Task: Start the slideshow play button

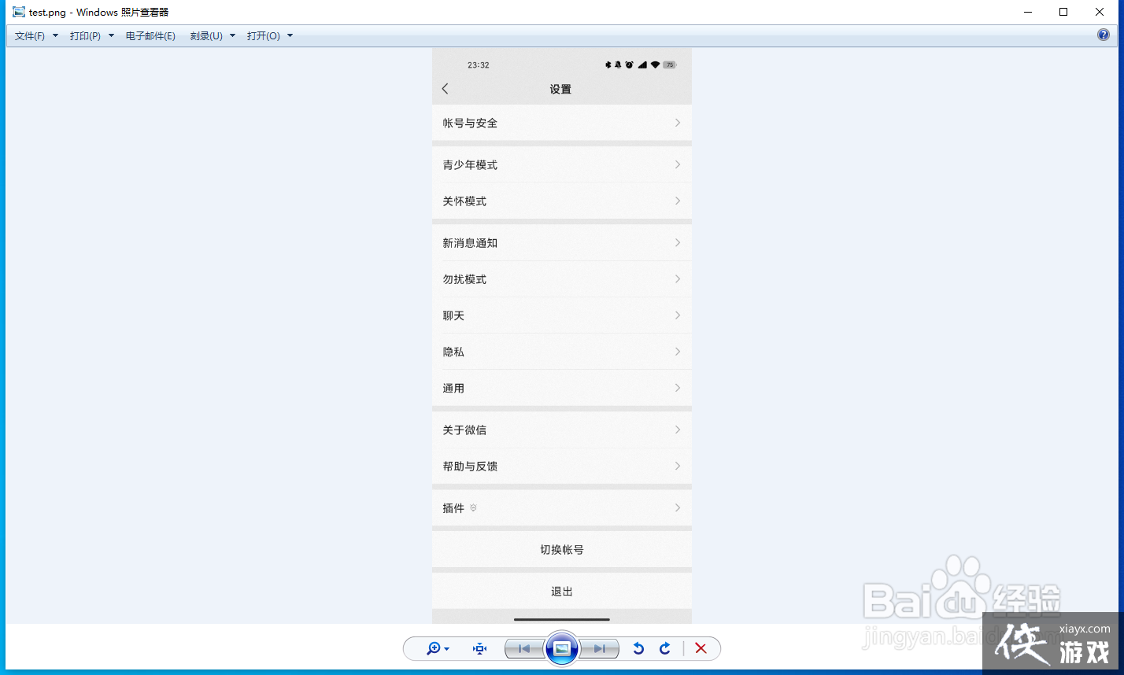Action: point(562,649)
